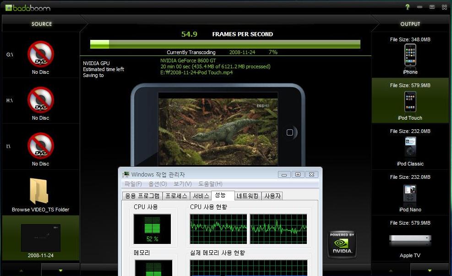452x276 pixels.
Task: Open badaboom options icon beside minimize
Action: [432, 7]
